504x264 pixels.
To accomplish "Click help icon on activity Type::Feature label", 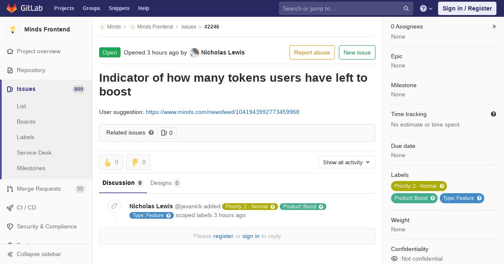I will (x=169, y=215).
